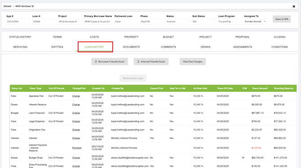Screen dimensions: 301x168
Task: Click the Details breadcrumb link
Action: [7, 6]
